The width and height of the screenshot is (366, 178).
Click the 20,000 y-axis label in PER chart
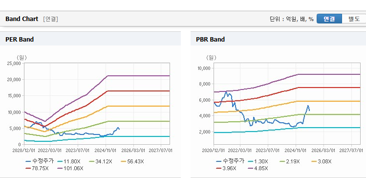point(15,79)
